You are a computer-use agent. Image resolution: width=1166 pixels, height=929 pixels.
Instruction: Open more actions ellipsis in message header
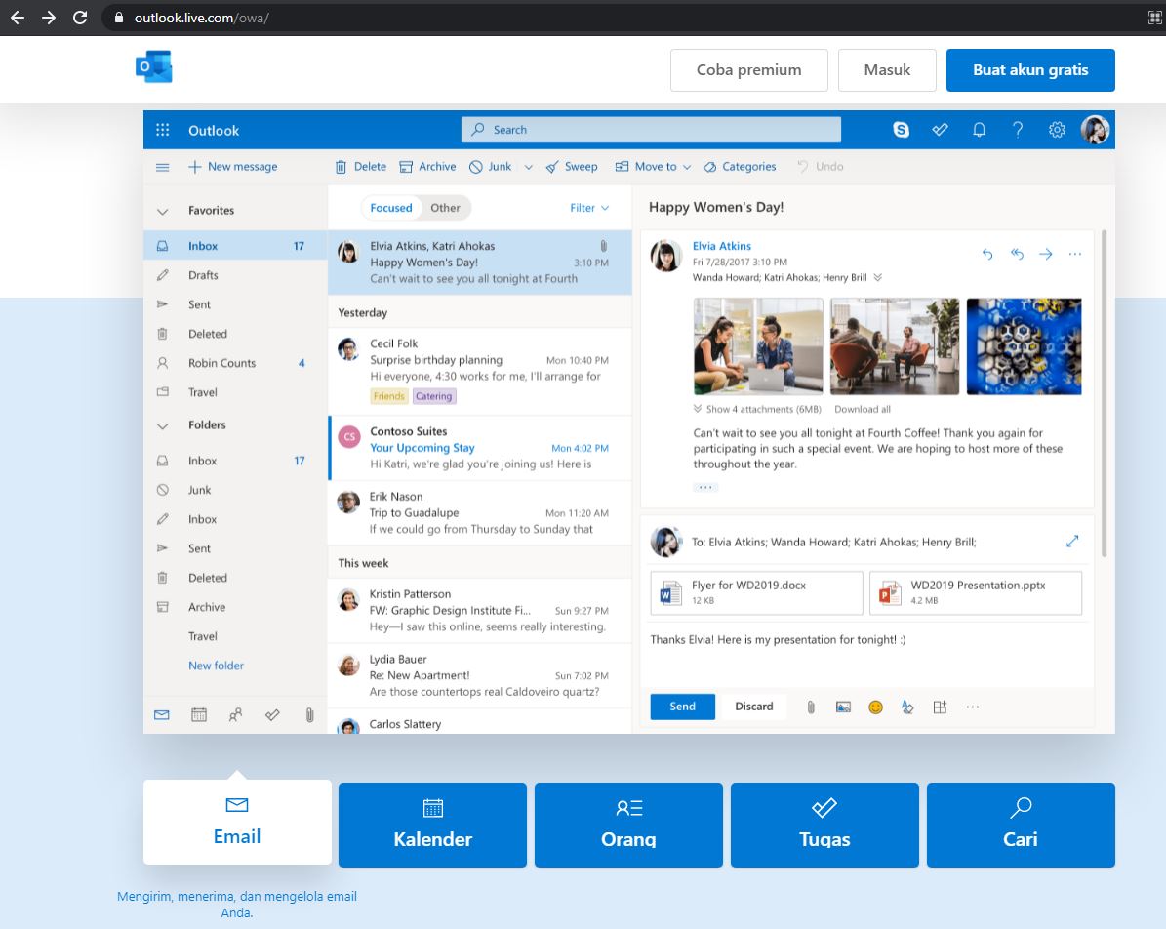click(x=1074, y=255)
